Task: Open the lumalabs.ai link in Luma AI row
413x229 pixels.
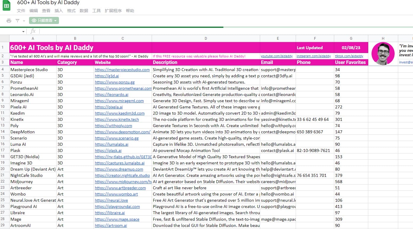Action: (111, 144)
